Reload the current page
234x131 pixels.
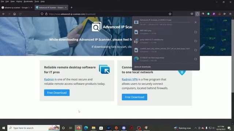(20, 14)
